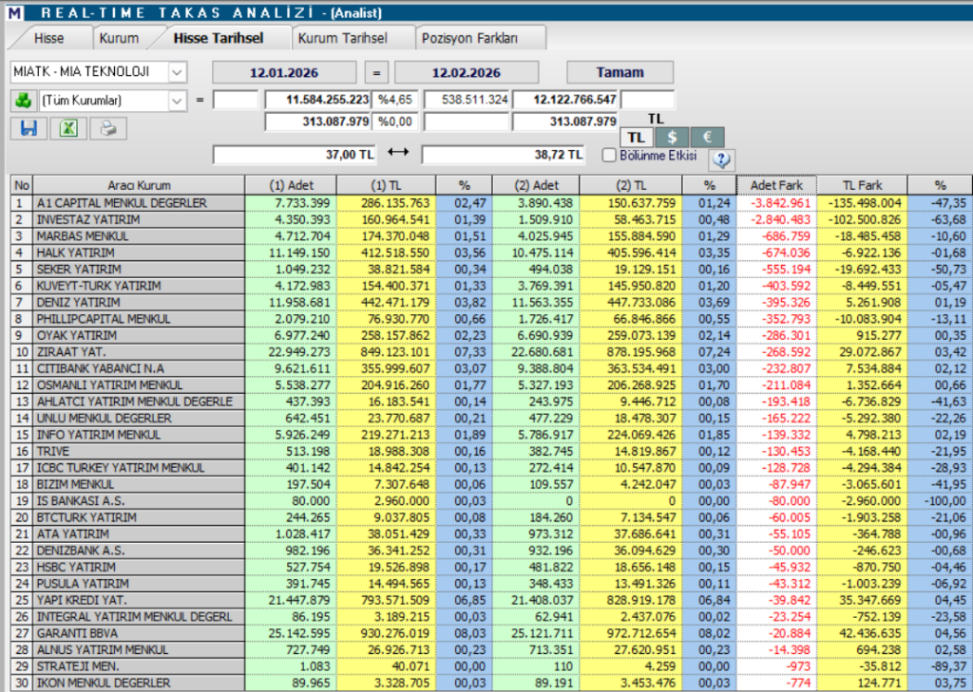The height and width of the screenshot is (692, 973).
Task: Click the 25.142.595 Adet cell for GARANTI
Action: [291, 633]
